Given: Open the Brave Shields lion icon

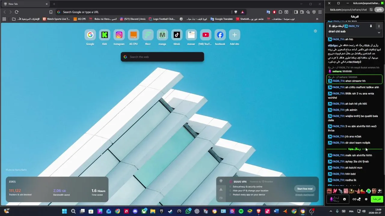Looking at the screenshot, I should click(236, 12).
